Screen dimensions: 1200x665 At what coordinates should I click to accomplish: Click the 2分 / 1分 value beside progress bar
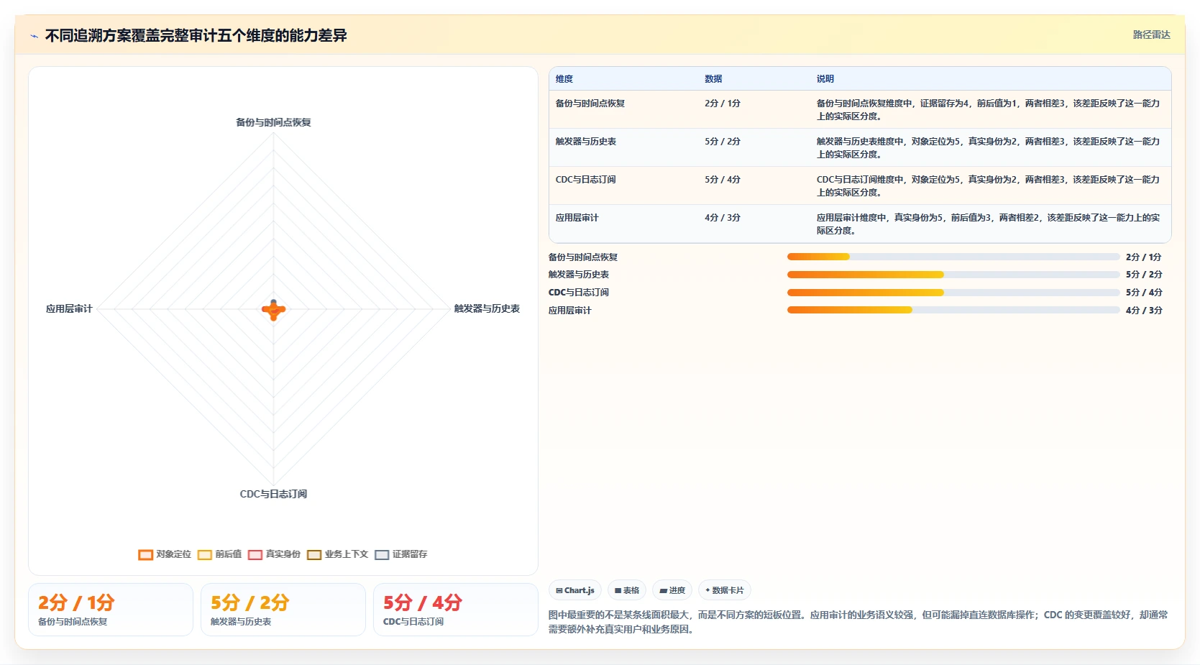[1144, 257]
